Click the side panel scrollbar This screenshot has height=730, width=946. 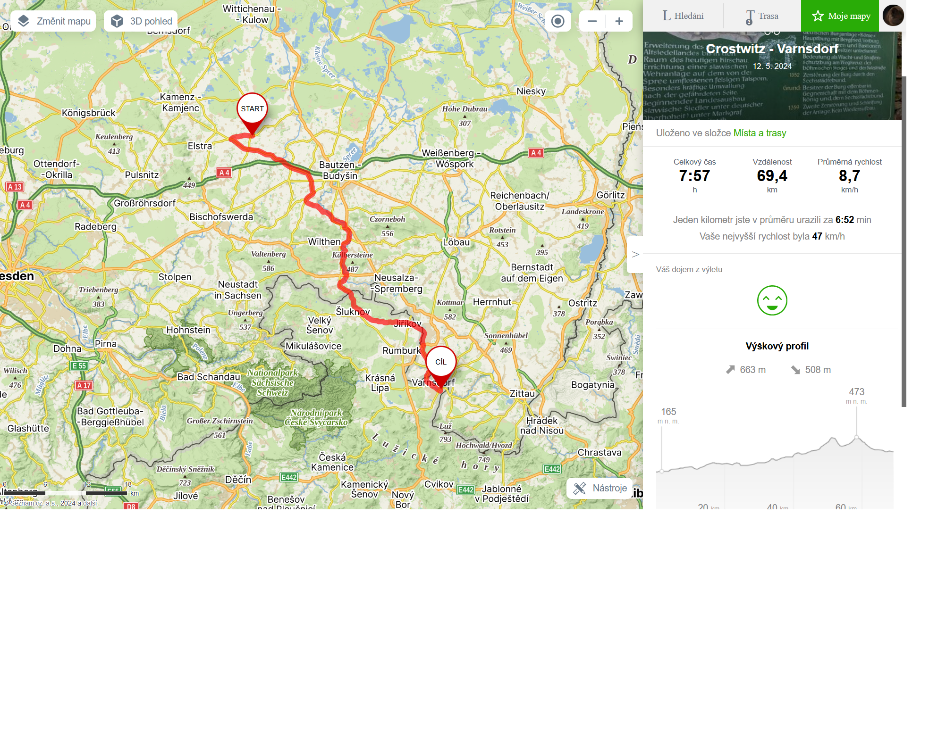[904, 241]
